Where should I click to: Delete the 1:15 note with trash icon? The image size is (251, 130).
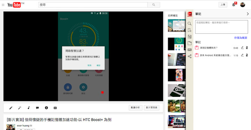[x=247, y=55]
